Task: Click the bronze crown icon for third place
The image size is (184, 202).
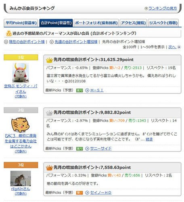Action: click(49, 168)
